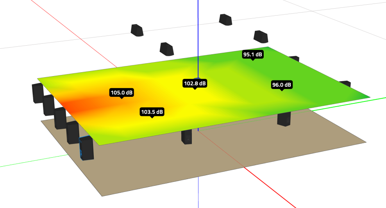
Task: Select the 105.0 dB measurement label
Action: 122,93
